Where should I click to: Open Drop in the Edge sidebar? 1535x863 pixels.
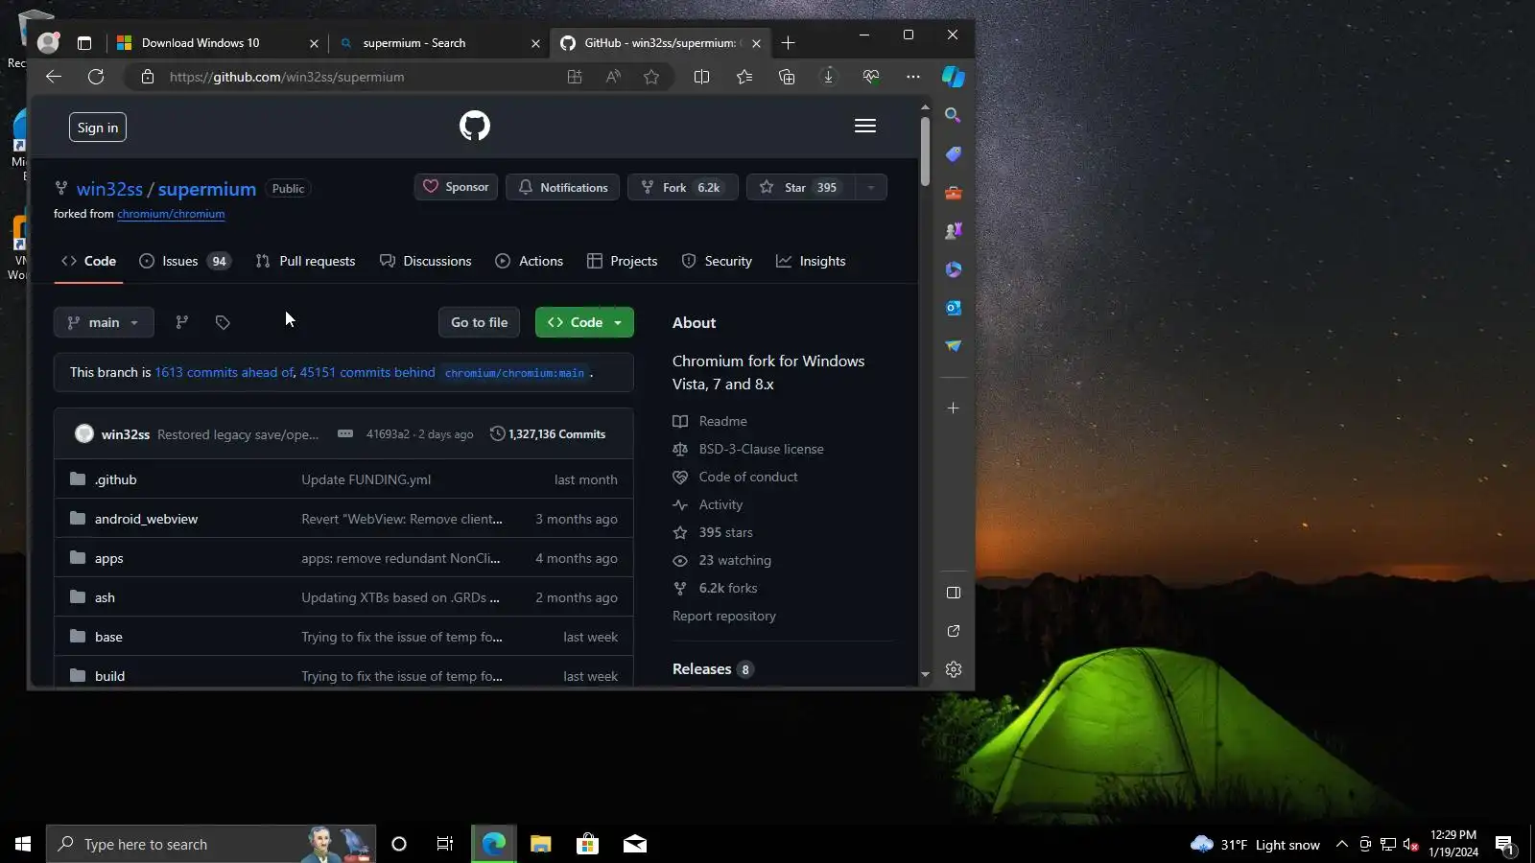coord(953,346)
